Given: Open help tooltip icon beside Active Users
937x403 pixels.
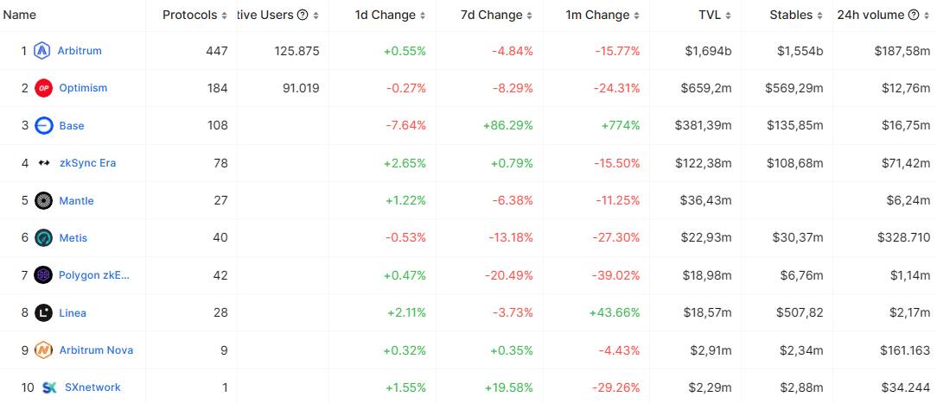Looking at the screenshot, I should pyautogui.click(x=303, y=15).
